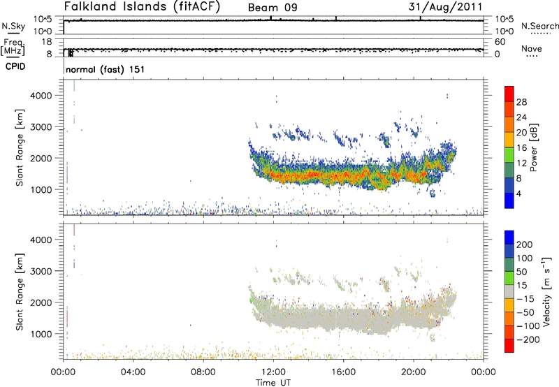The width and height of the screenshot is (559, 387).
Task: Click the 'Time UT' axis title
Action: 273,383
